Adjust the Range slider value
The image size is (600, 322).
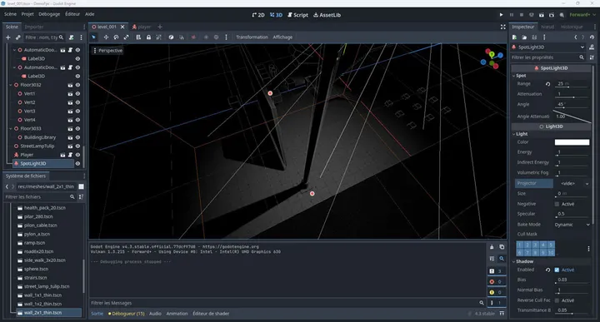coord(572,84)
